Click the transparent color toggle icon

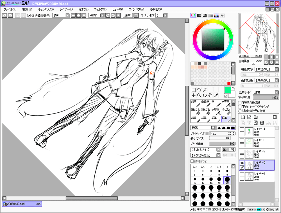226,96
